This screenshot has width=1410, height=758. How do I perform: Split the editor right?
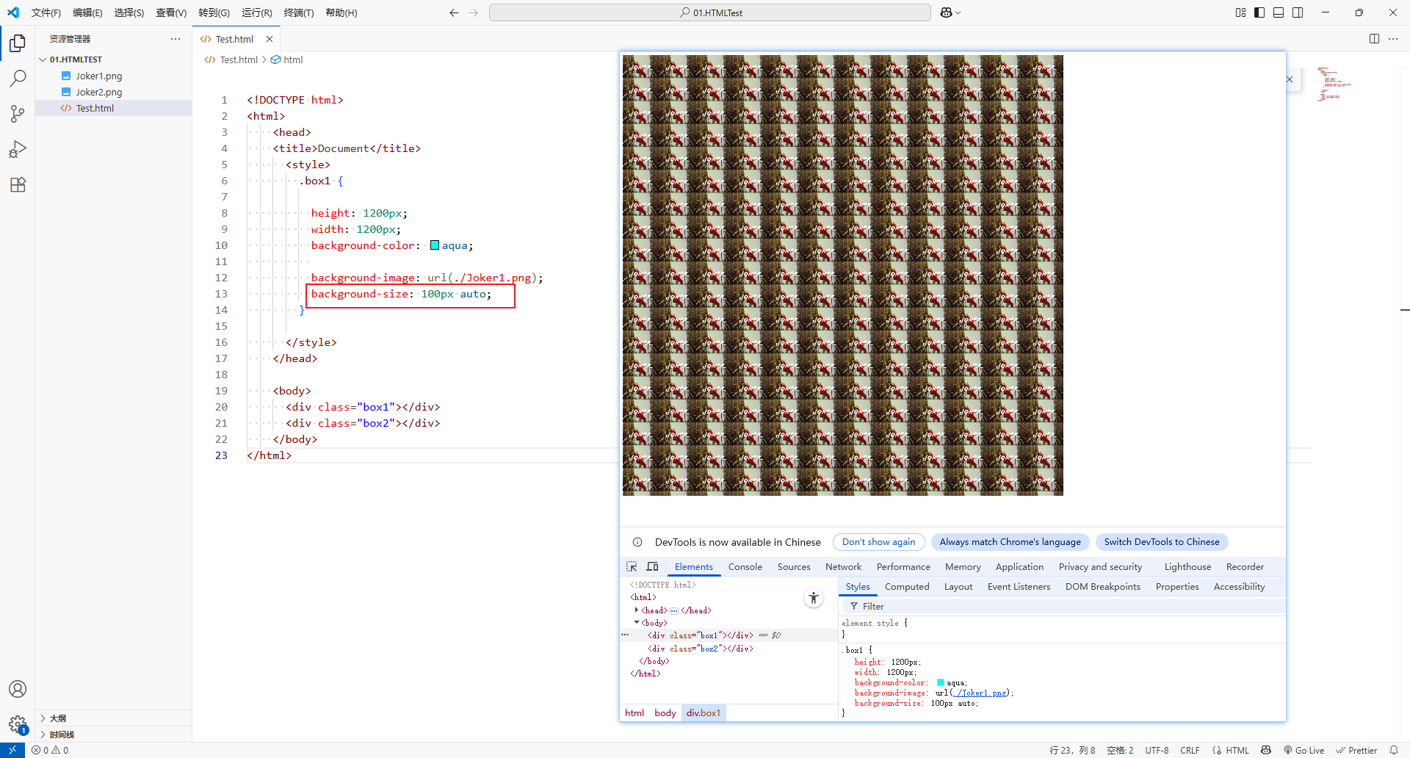(x=1374, y=39)
